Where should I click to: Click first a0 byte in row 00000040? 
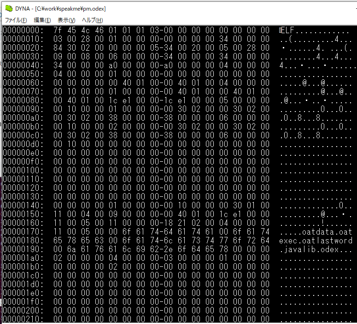[x=113, y=65]
